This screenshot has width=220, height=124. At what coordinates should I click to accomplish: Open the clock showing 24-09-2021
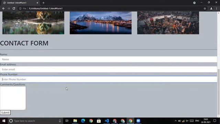click(x=206, y=121)
